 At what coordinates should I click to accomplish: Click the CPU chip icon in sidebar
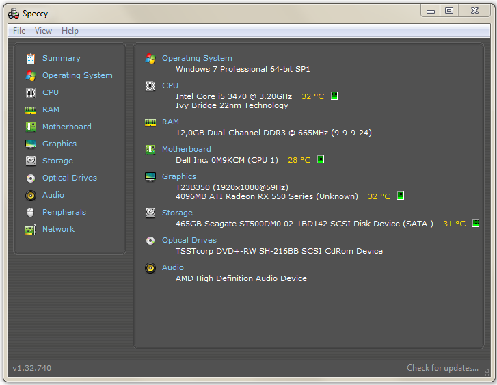pyautogui.click(x=31, y=93)
